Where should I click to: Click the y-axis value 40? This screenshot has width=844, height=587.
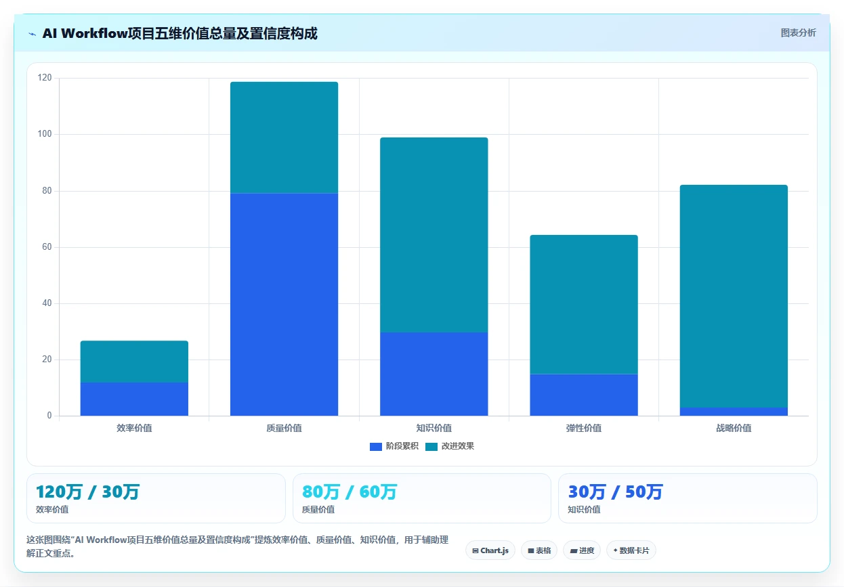point(47,303)
